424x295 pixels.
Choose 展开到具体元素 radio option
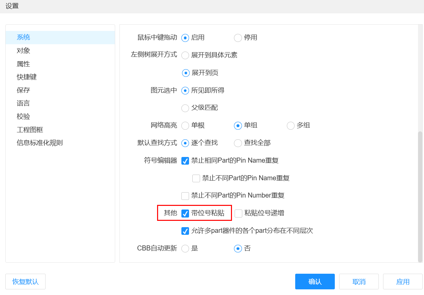pyautogui.click(x=185, y=56)
